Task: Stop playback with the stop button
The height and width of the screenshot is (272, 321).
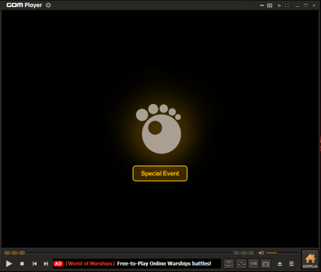Action: [22, 264]
